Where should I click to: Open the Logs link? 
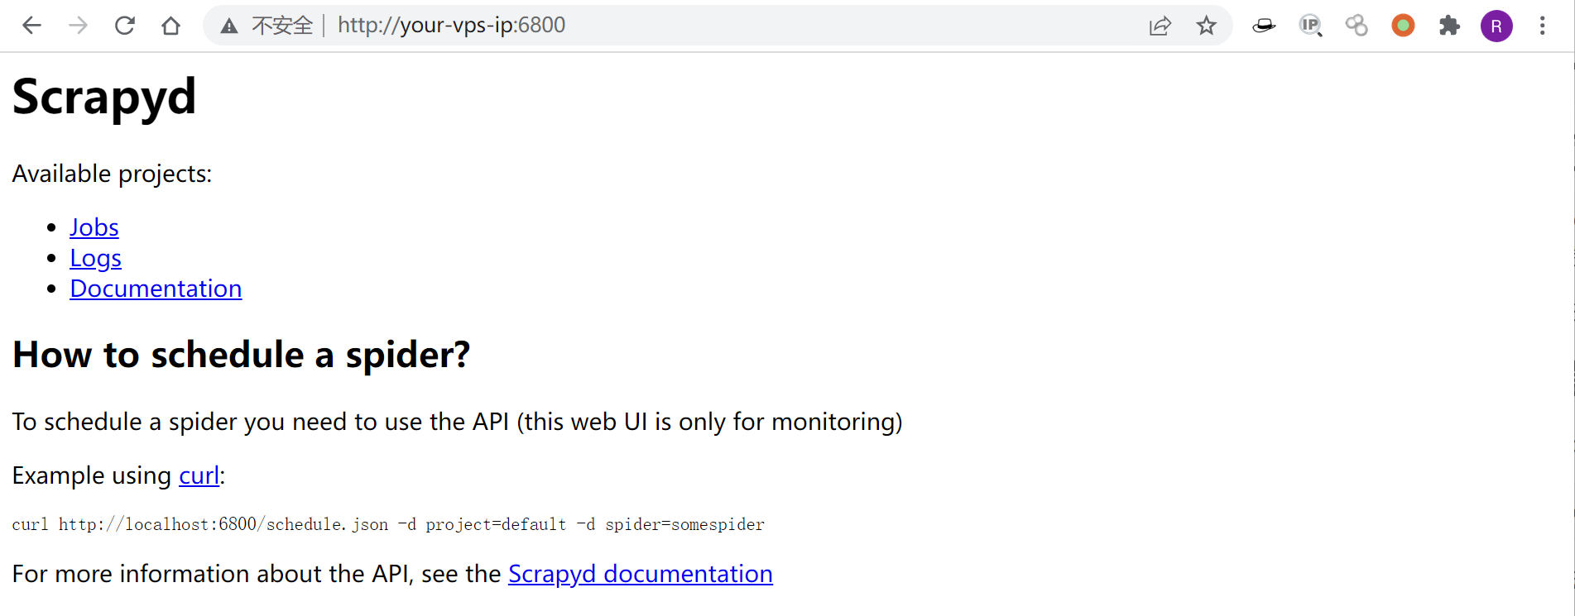coord(95,258)
